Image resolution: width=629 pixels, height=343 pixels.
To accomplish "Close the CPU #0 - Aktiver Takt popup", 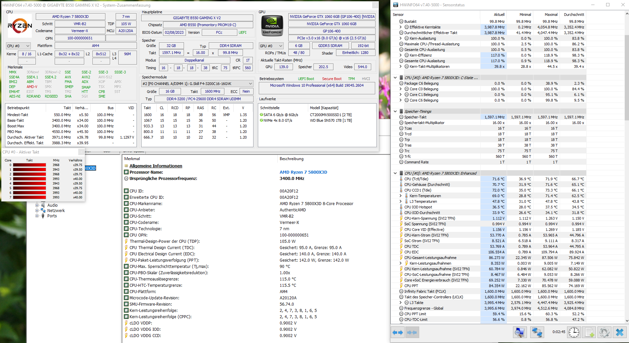I will (x=81, y=152).
